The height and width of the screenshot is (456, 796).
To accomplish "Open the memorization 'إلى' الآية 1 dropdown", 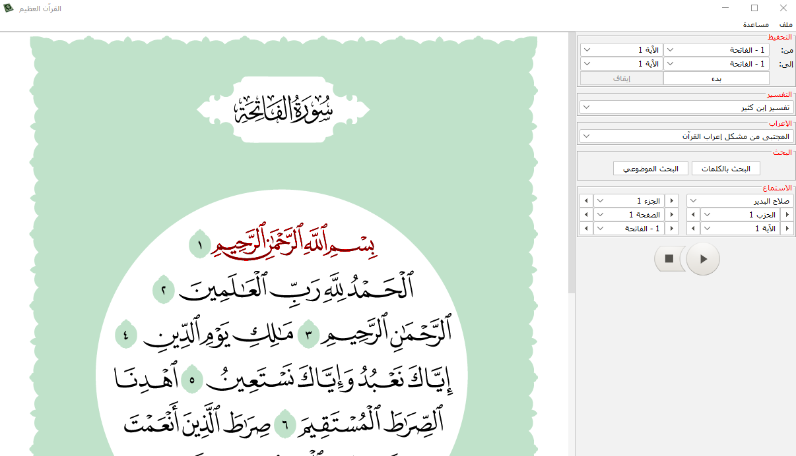I will [621, 64].
